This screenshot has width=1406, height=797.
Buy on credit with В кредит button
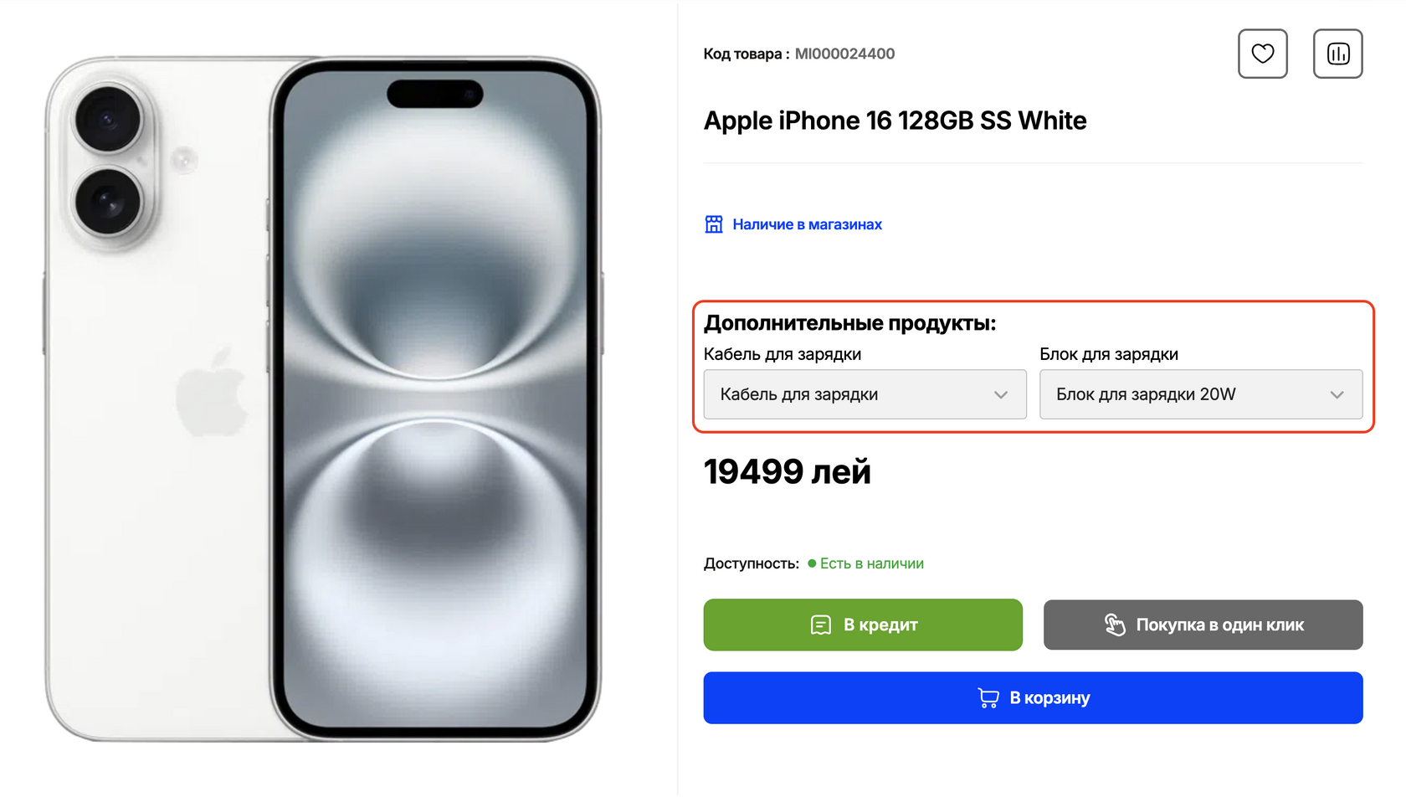(863, 625)
